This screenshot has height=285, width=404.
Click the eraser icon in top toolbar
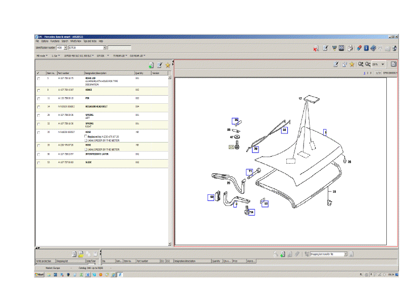pyautogui.click(x=359, y=48)
